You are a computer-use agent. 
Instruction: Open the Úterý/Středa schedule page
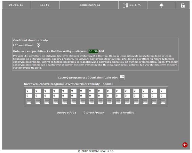pos(66,113)
